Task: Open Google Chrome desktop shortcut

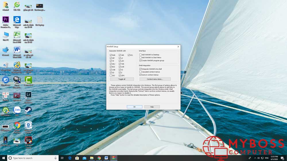Action: click(17, 126)
